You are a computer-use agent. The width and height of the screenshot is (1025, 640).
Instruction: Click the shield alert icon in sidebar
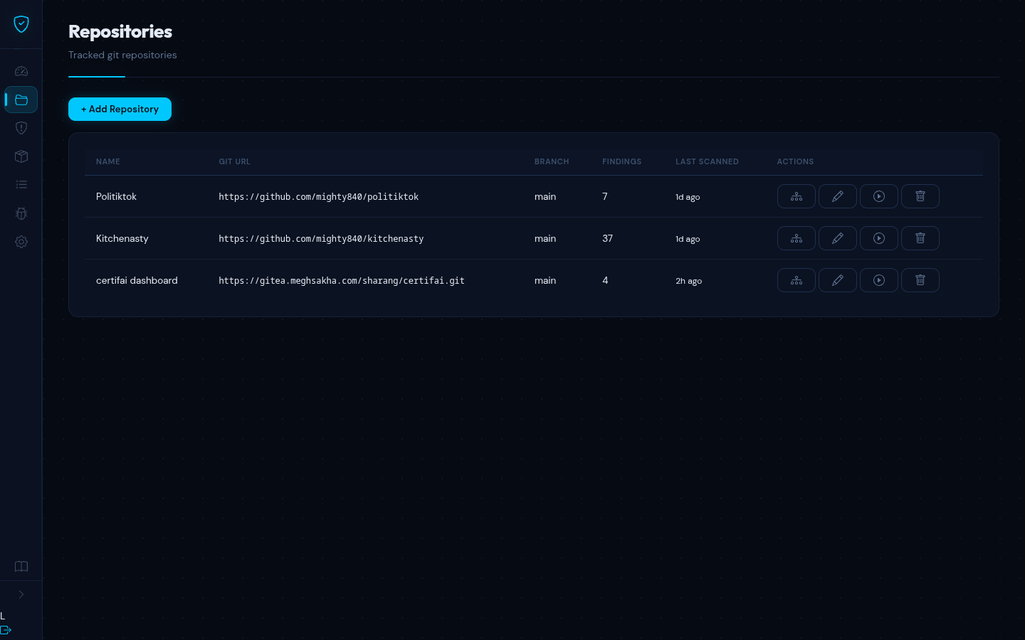[21, 128]
